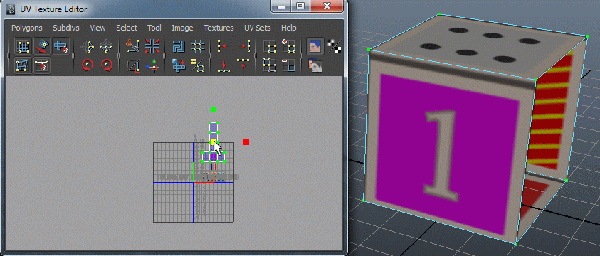Screen dimensions: 600x256
Task: Rotate selected UVs counterclockwise
Action: coord(88,65)
